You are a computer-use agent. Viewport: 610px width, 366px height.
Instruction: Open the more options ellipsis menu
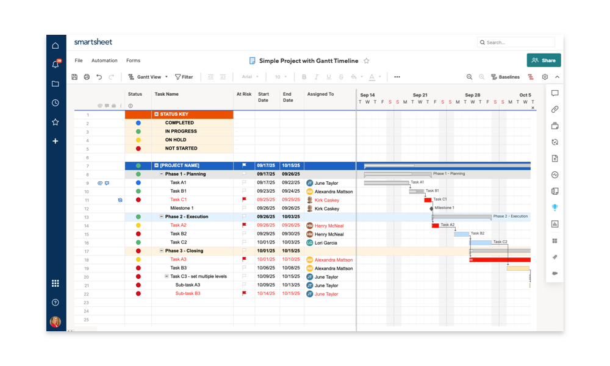pyautogui.click(x=397, y=77)
